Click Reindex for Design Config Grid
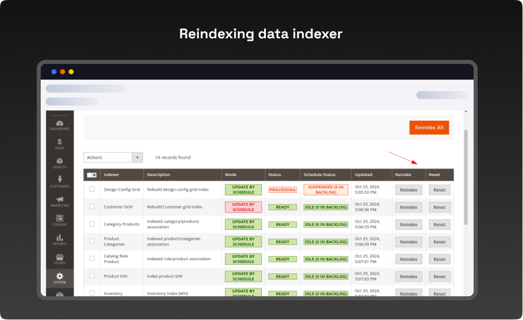523x320 pixels. [x=408, y=190]
